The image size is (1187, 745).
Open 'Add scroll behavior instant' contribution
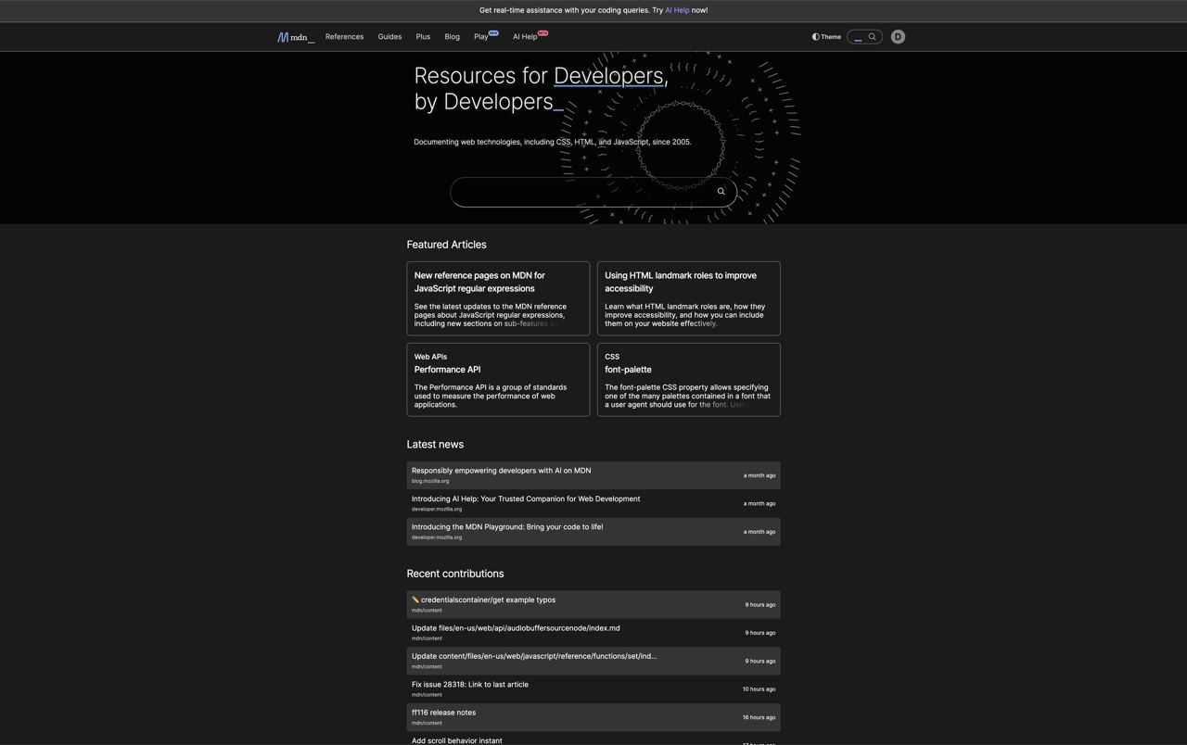pyautogui.click(x=457, y=740)
